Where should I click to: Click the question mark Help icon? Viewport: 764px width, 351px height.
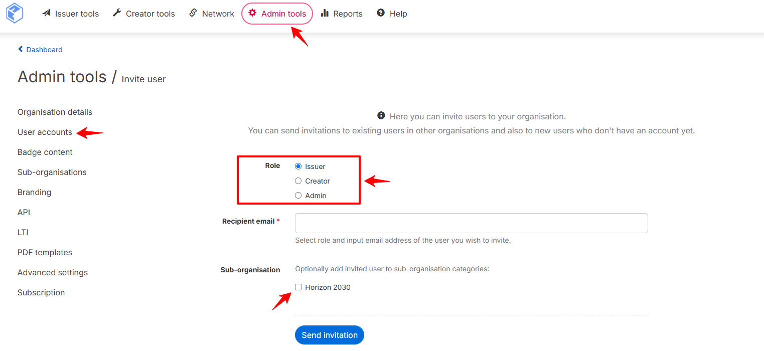tap(381, 13)
